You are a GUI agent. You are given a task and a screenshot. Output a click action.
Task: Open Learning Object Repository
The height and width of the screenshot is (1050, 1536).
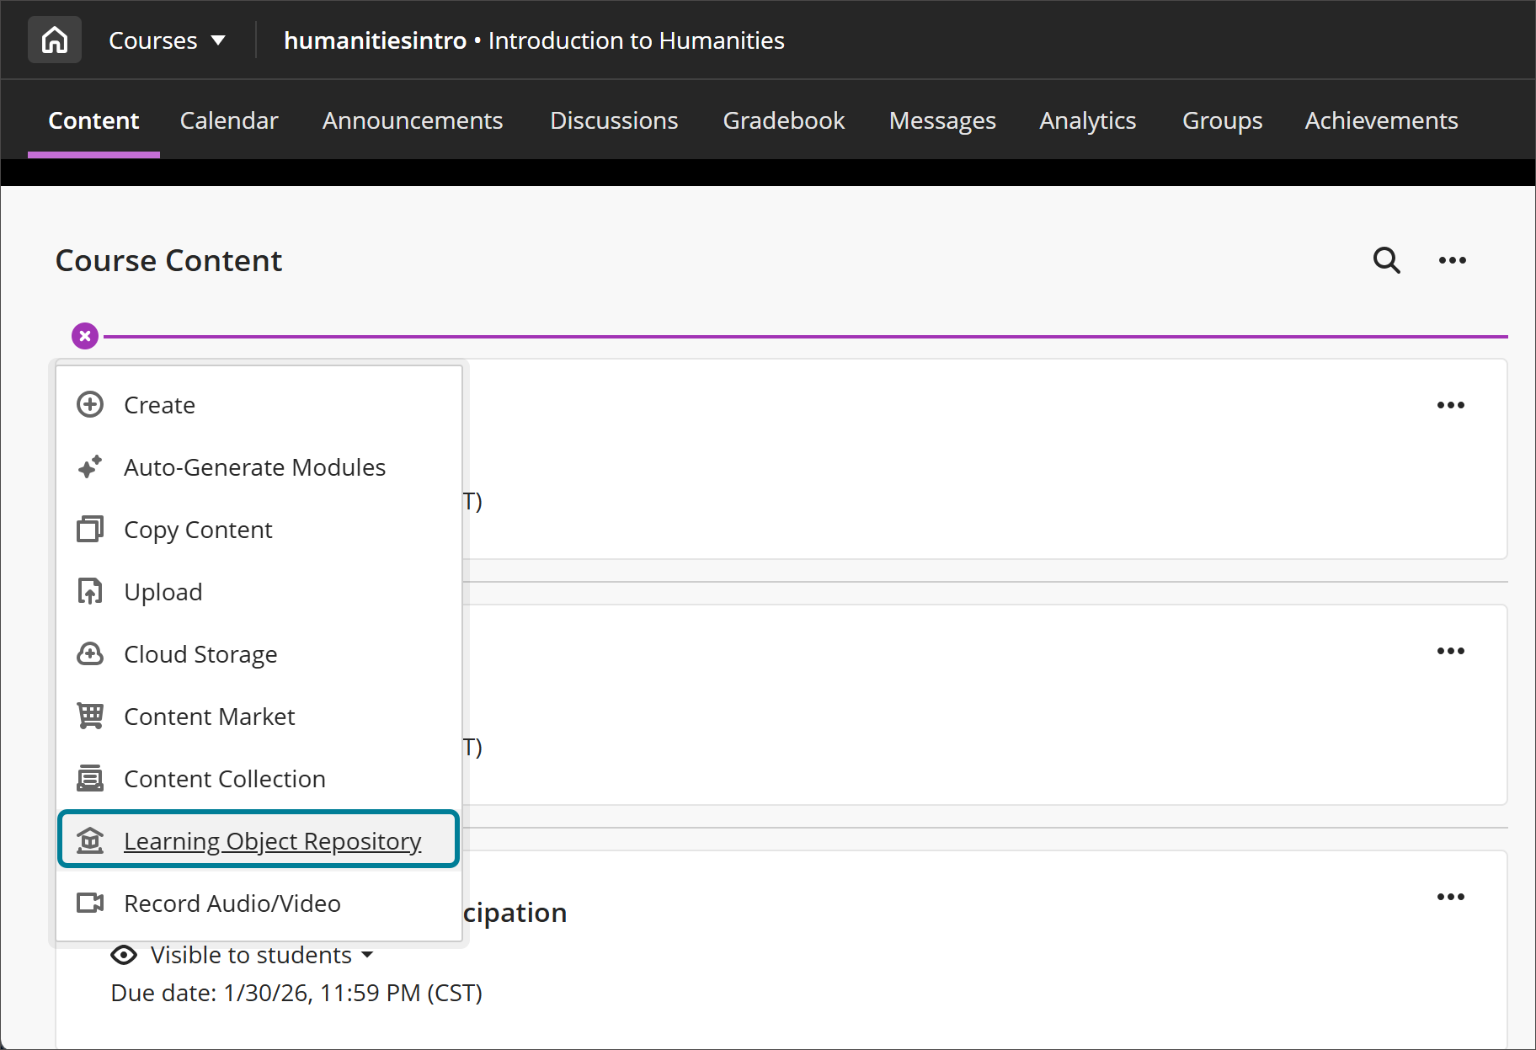point(272,840)
